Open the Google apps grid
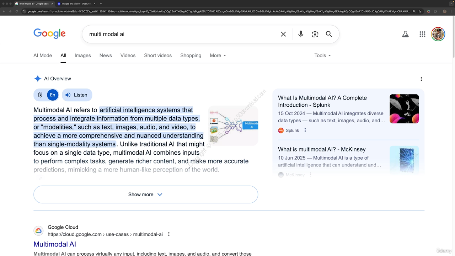The height and width of the screenshot is (256, 455). [422, 34]
